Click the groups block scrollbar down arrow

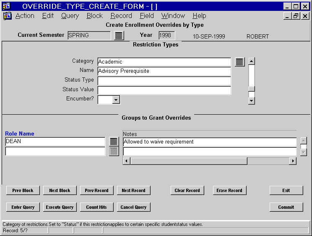pos(304,152)
